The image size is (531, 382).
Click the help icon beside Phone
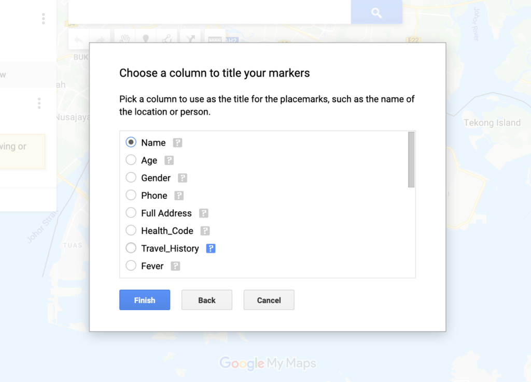coord(179,195)
